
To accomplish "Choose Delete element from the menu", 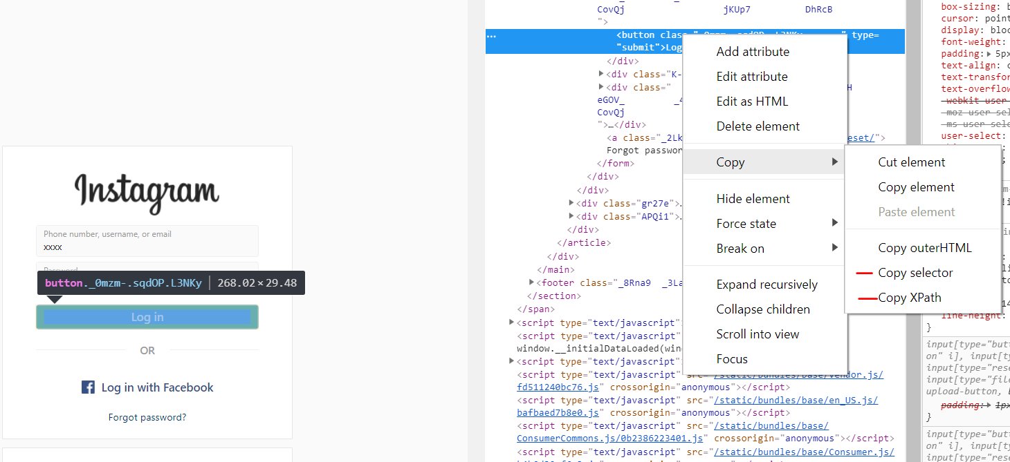I will coord(757,126).
